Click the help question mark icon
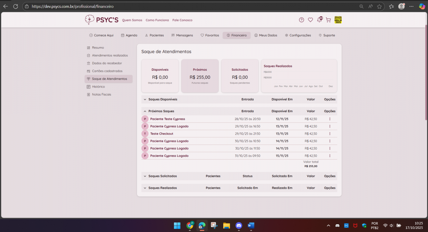Image resolution: width=428 pixels, height=232 pixels. point(301,20)
